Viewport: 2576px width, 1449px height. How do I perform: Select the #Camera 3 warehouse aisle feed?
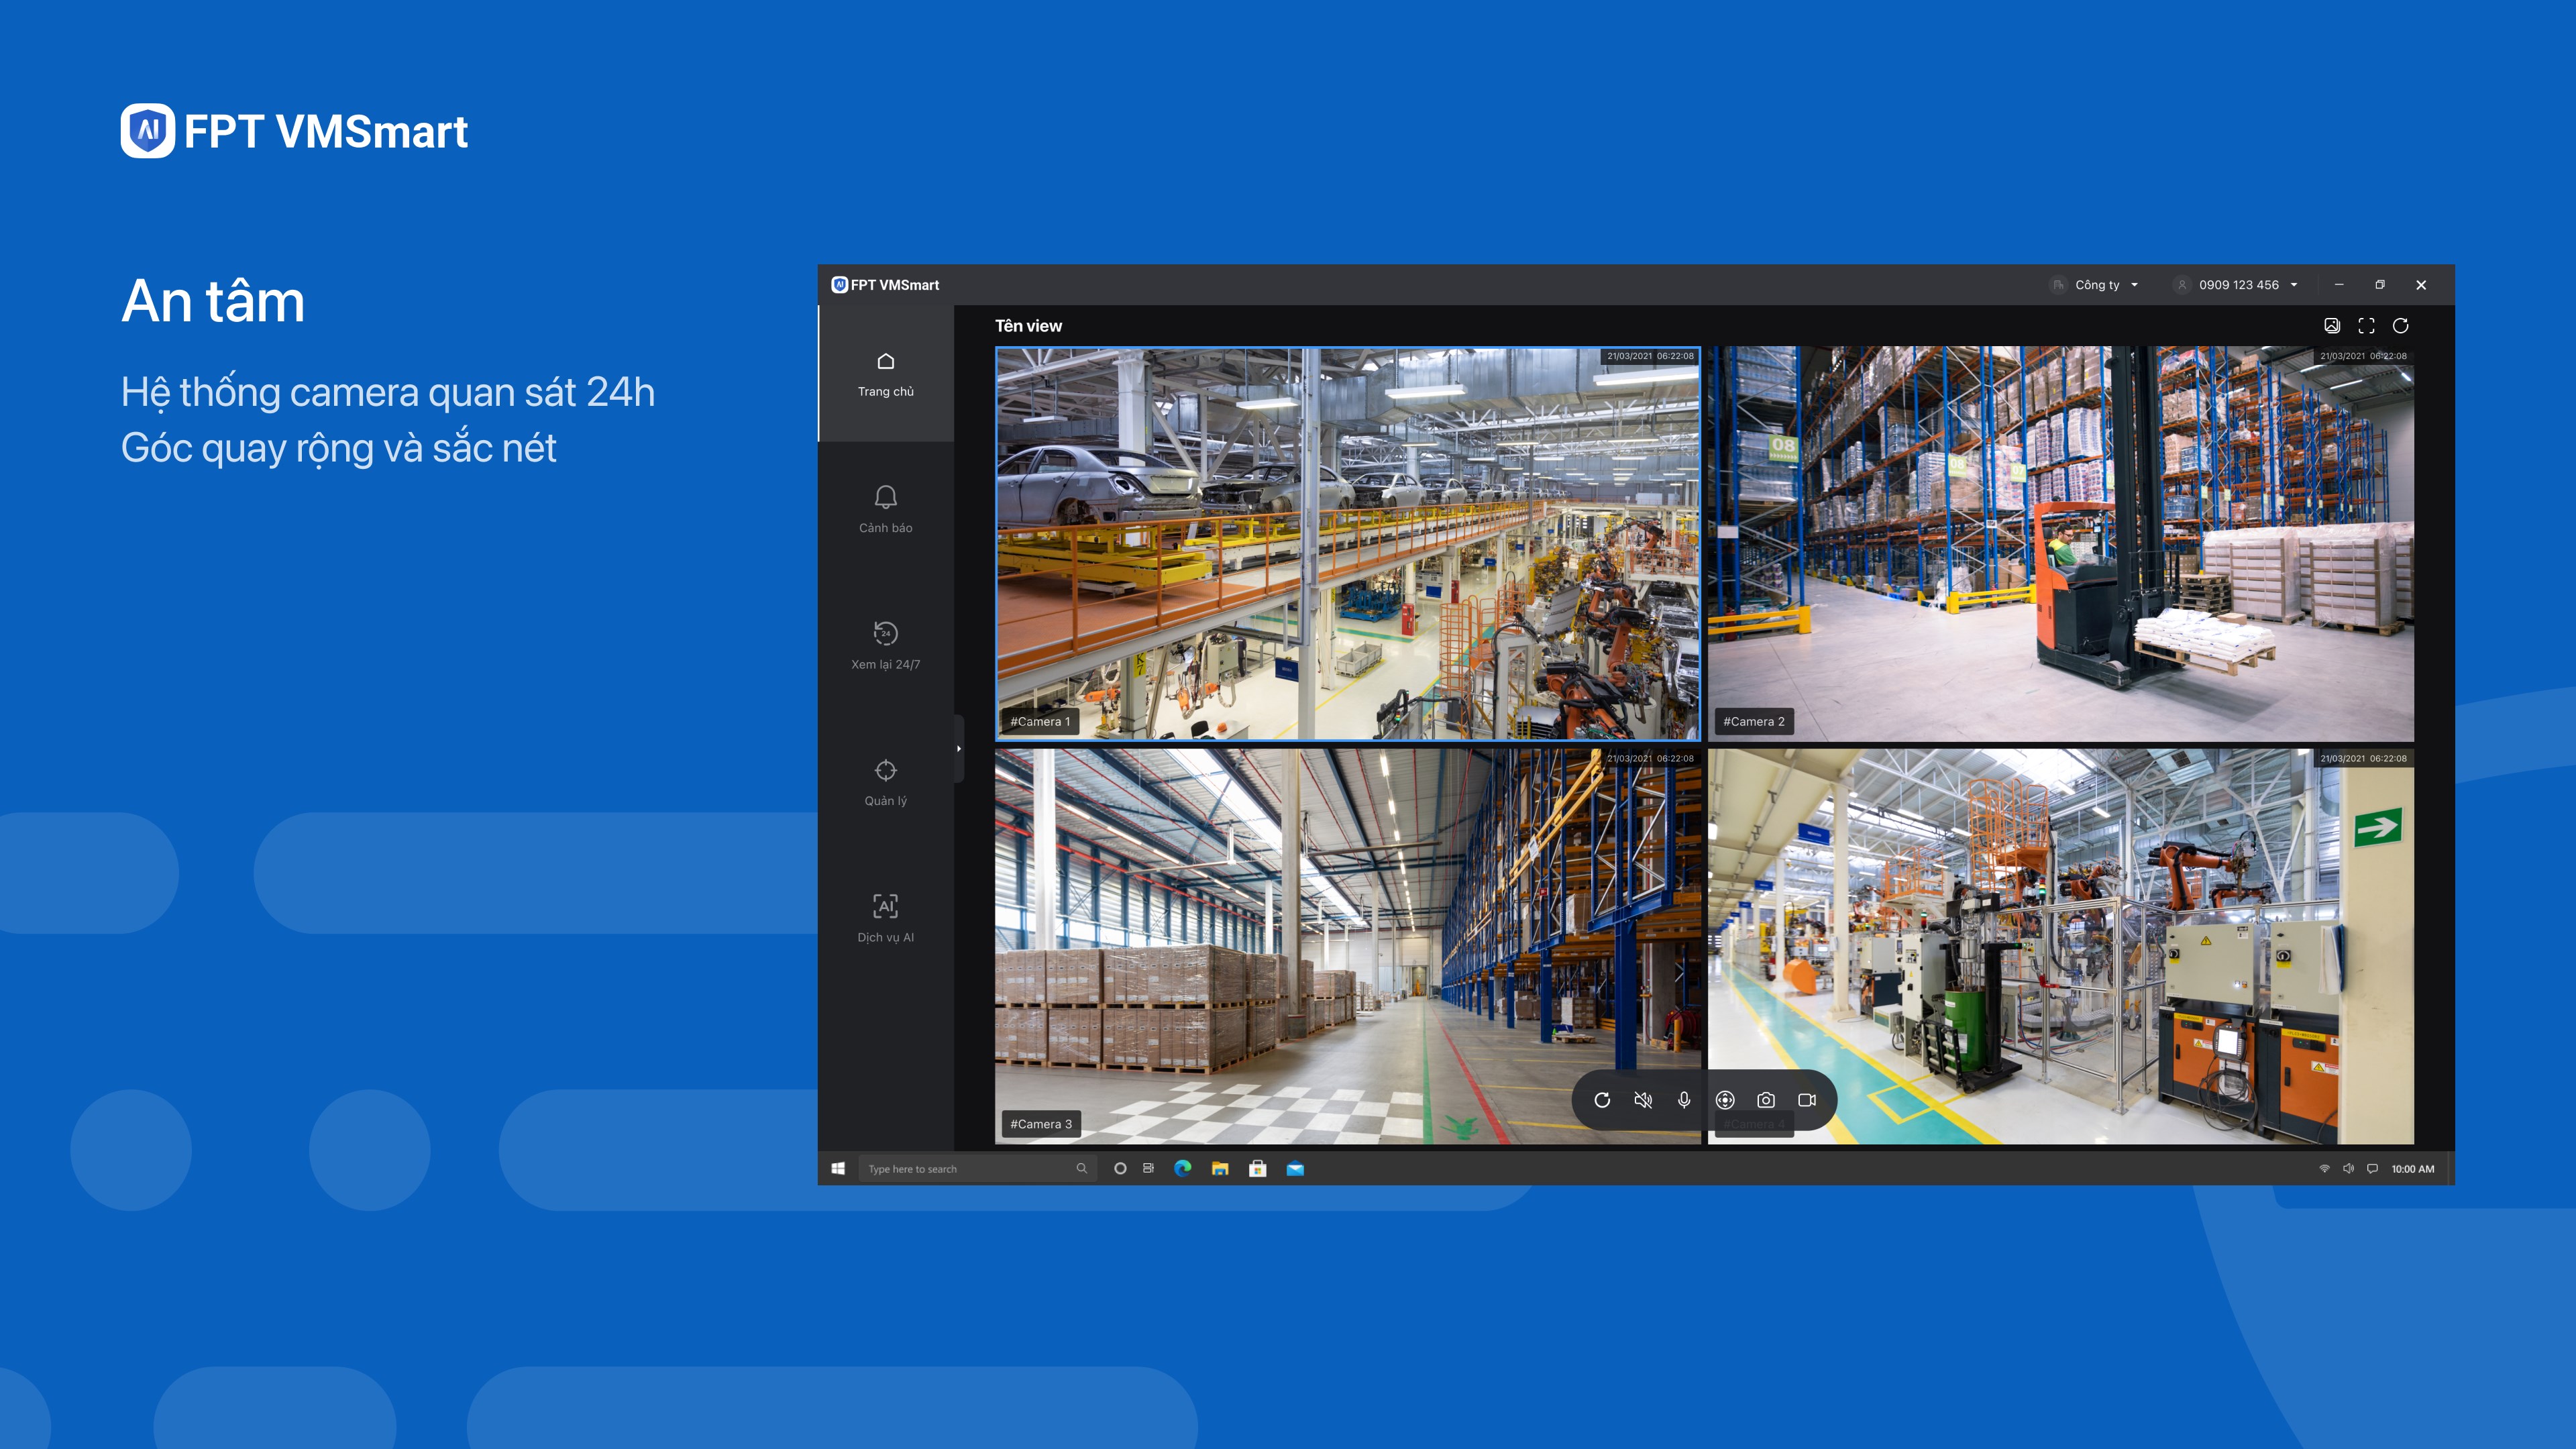[1347, 946]
